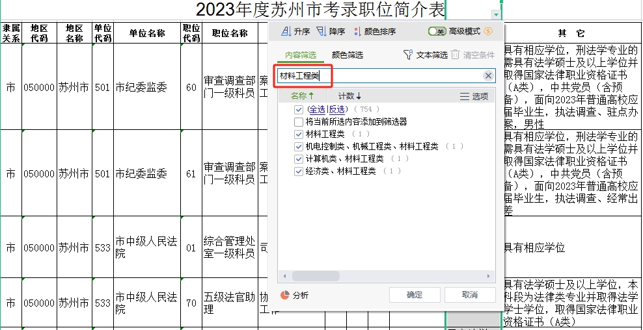This screenshot has height=330, width=643.
Task: Select 审查调查部门一级科员 cell in row 60
Action: (x=230, y=87)
